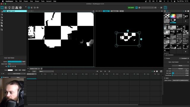Click the quad add tool in left toolbar
Viewport: 190px width, 107px height.
click(1, 23)
